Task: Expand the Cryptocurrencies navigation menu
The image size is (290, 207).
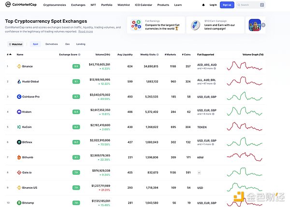Action: [x=55, y=5]
